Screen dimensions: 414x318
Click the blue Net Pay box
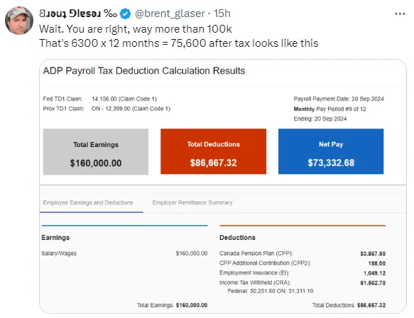click(331, 151)
